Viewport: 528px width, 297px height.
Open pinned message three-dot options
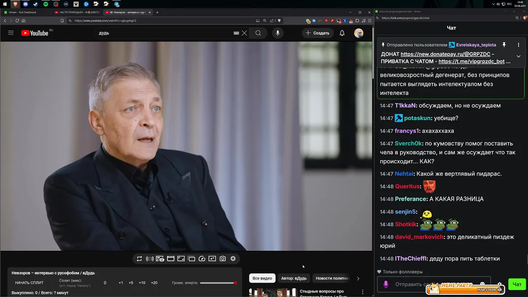[x=519, y=45]
